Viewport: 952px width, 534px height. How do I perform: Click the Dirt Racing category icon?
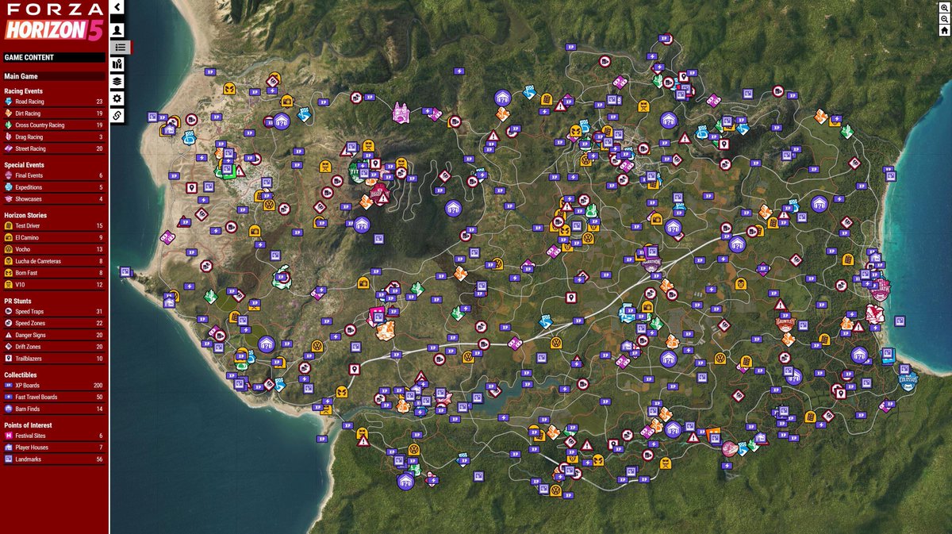[x=9, y=113]
